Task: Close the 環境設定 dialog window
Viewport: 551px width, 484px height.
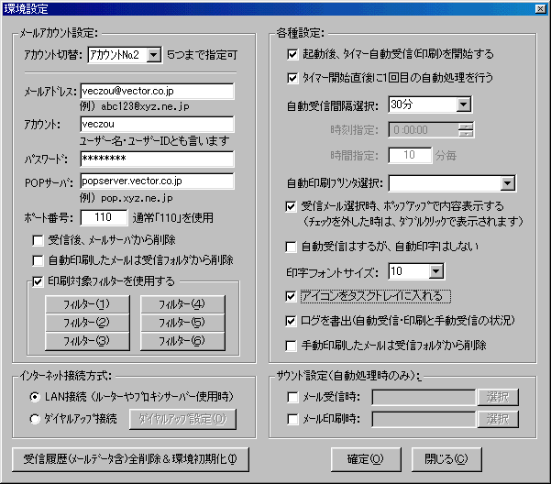Action: (x=541, y=9)
